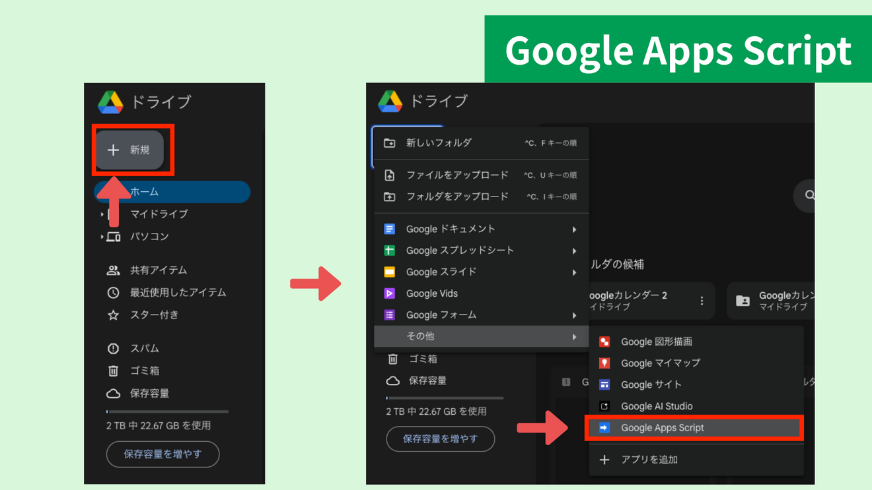This screenshot has height=490, width=872.
Task: Select 新しいフォルダ menu entry
Action: click(x=481, y=142)
